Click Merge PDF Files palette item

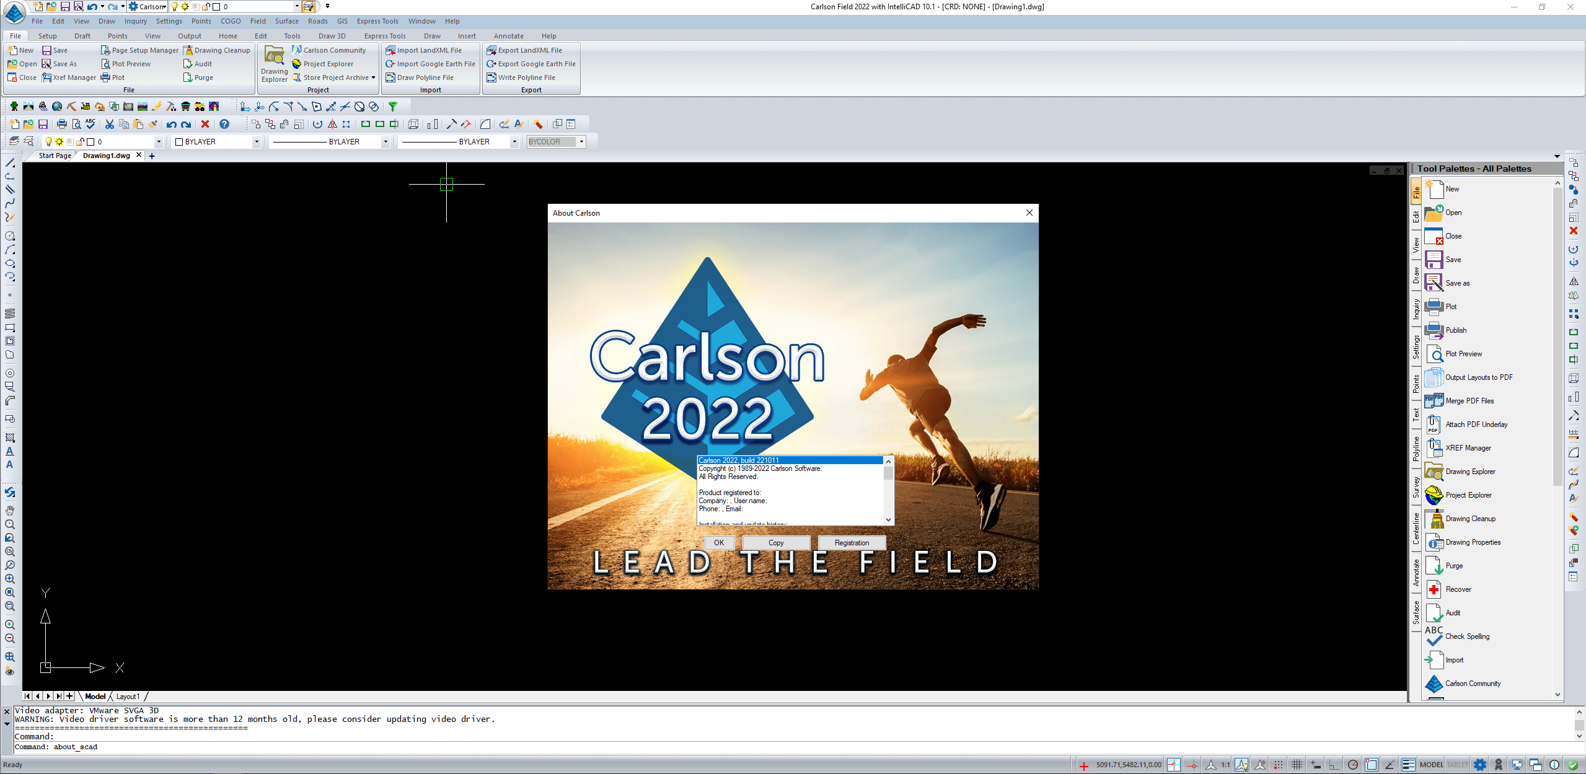1469,401
